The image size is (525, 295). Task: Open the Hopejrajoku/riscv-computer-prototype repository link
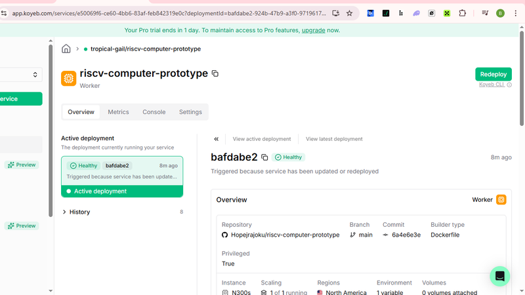tap(285, 235)
